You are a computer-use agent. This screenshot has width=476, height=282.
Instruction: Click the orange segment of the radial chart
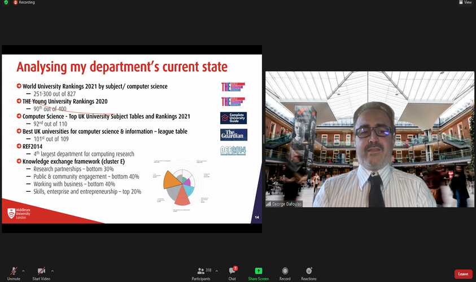pyautogui.click(x=170, y=178)
